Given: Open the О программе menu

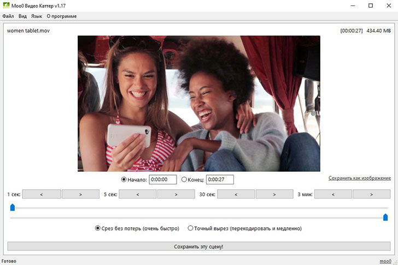Looking at the screenshot, I should (x=62, y=16).
